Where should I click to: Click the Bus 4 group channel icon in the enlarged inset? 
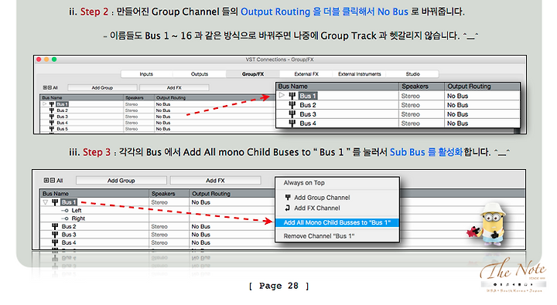point(292,124)
